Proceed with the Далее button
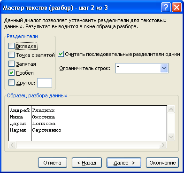This screenshot has width=184, height=173. click(x=124, y=163)
